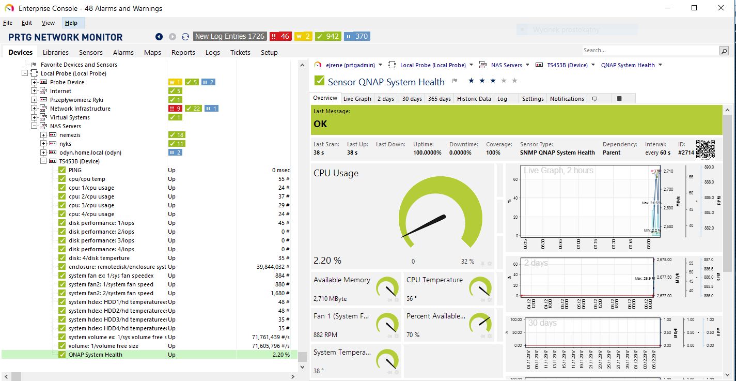Click the flag icon beside the sensor title
The width and height of the screenshot is (736, 381).
(455, 81)
